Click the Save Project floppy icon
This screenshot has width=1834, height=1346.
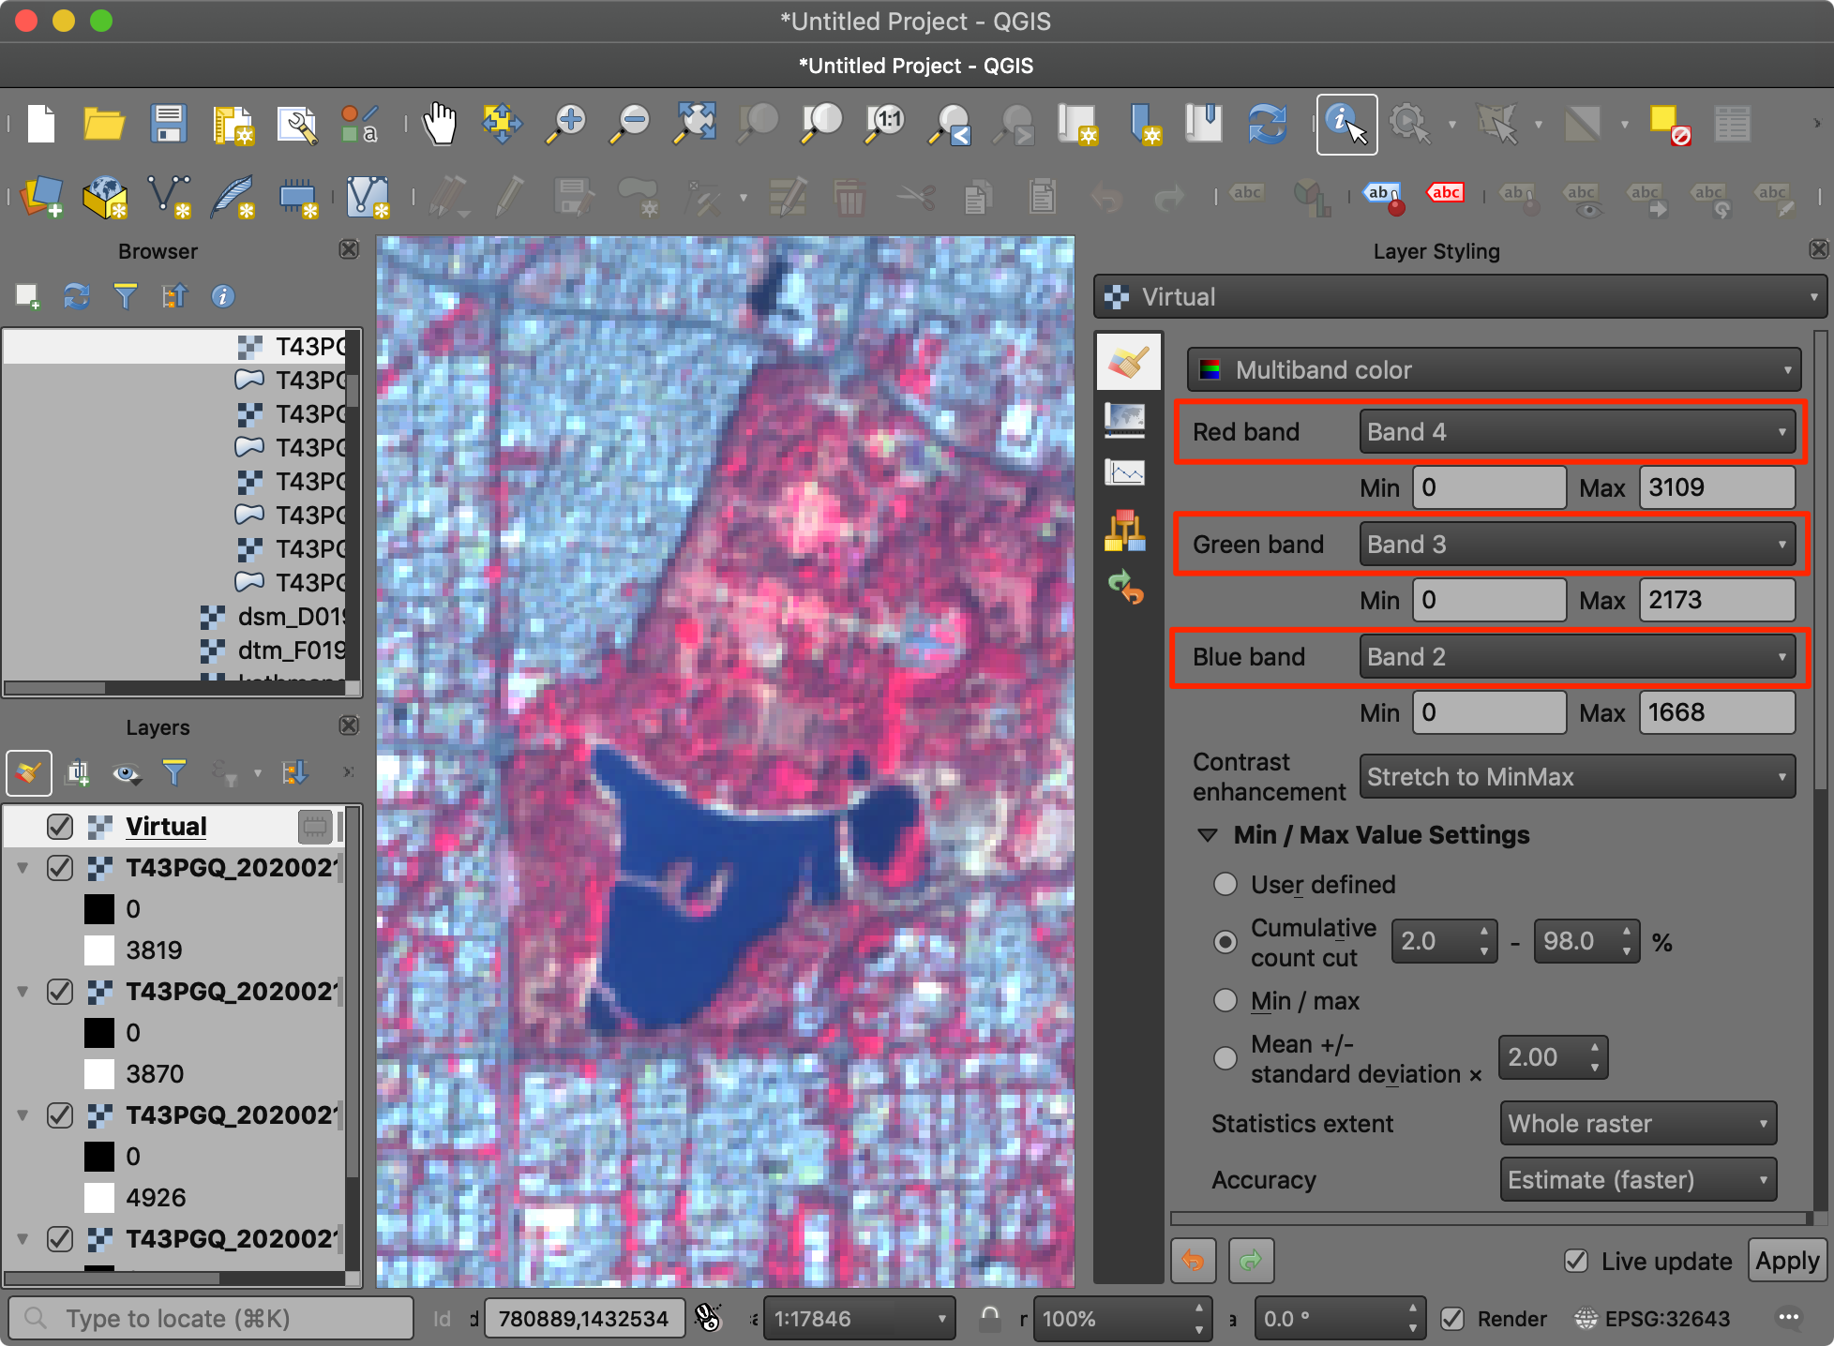pos(169,124)
